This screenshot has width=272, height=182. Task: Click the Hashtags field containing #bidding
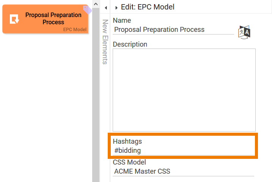[x=184, y=151]
